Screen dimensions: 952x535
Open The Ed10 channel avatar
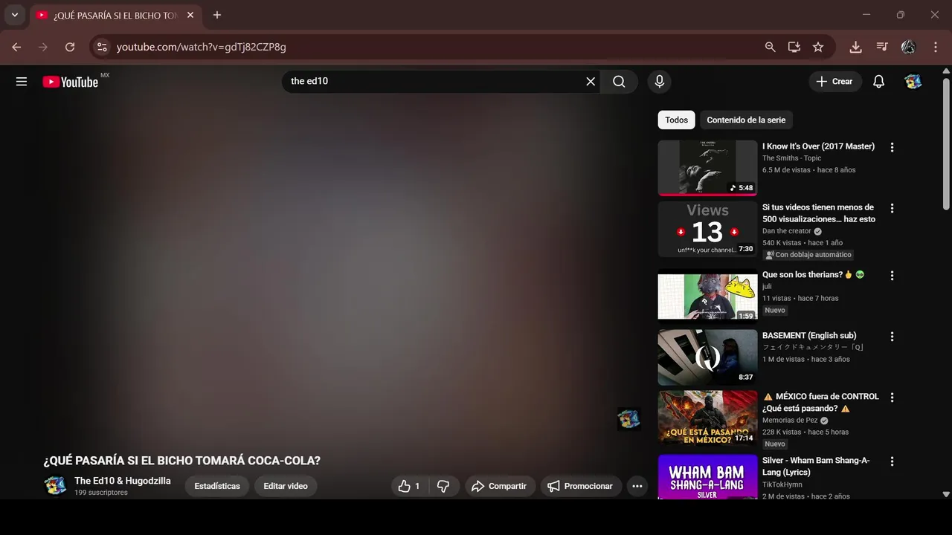[56, 486]
